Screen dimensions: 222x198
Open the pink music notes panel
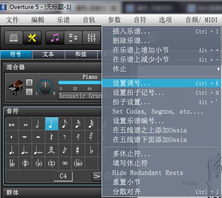[x=55, y=38]
